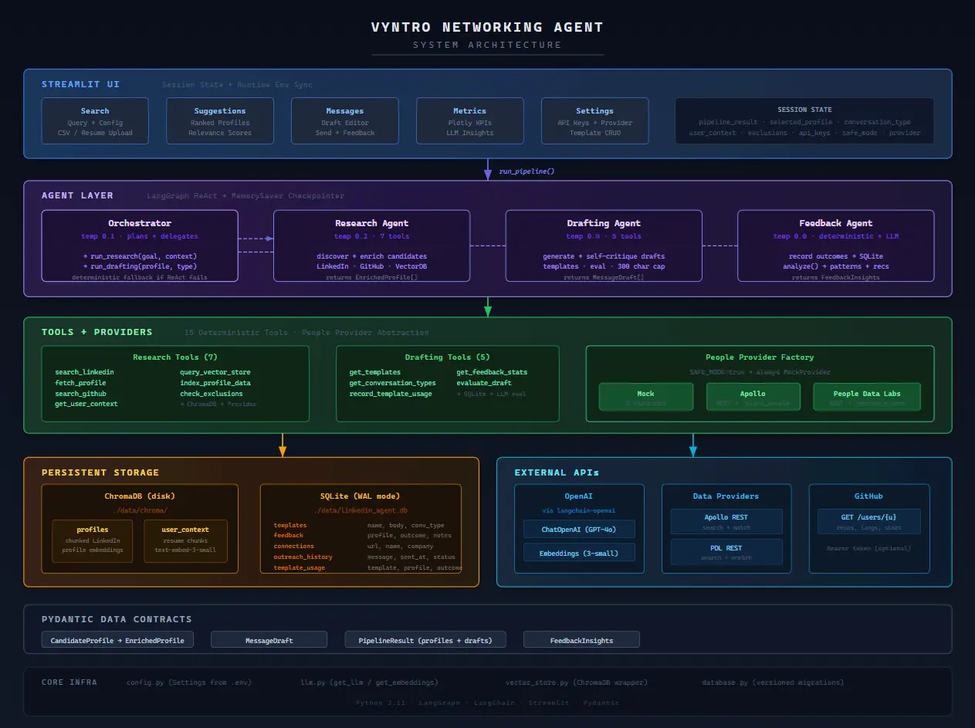
Task: Click the Mock provider box
Action: click(645, 397)
